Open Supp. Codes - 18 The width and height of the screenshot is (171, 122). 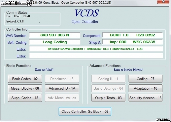(25, 98)
